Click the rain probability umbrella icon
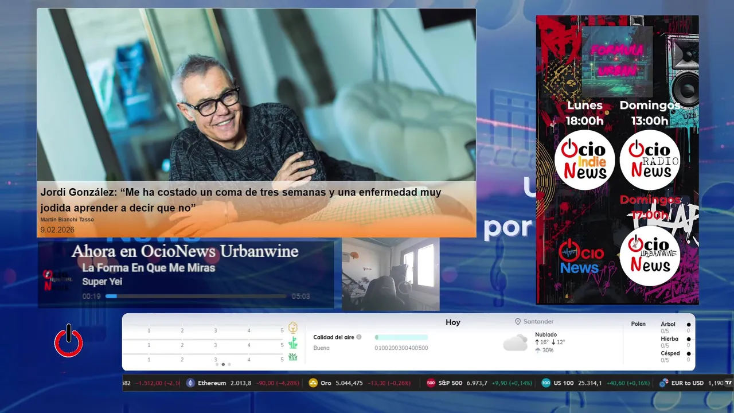734x413 pixels. click(538, 350)
